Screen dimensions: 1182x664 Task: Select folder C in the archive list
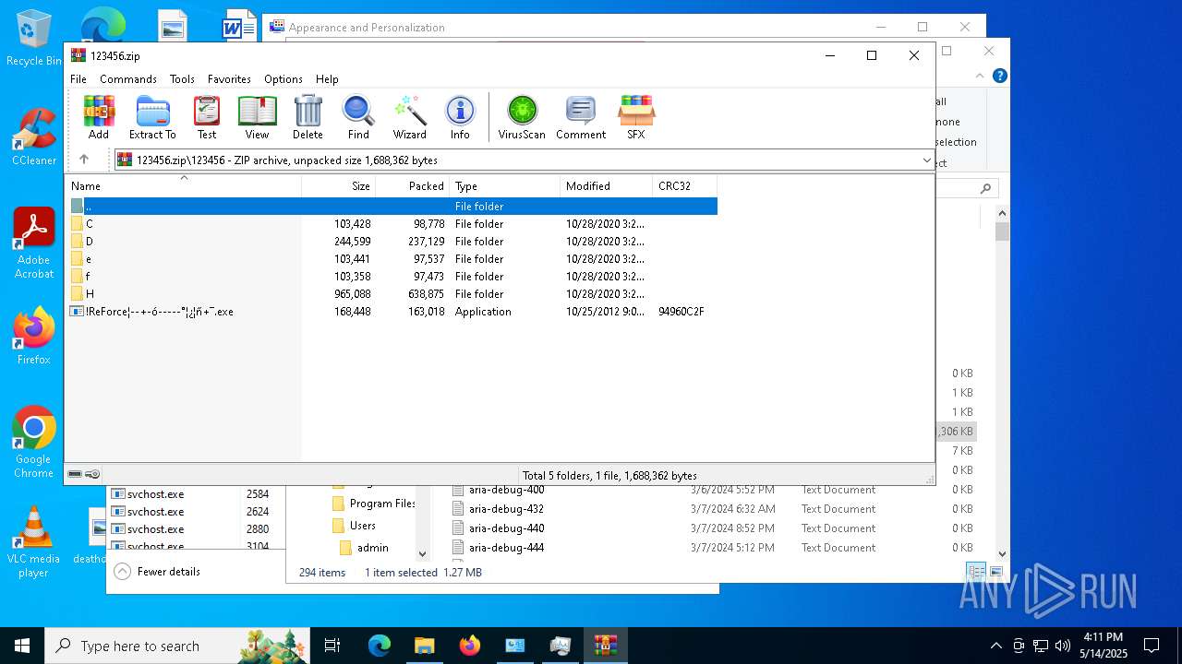click(x=392, y=224)
